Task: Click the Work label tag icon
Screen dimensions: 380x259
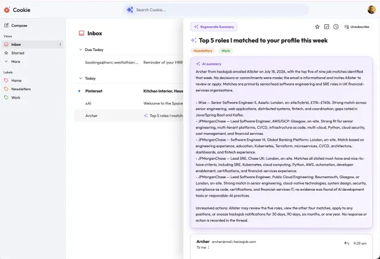Action: (x=7, y=97)
